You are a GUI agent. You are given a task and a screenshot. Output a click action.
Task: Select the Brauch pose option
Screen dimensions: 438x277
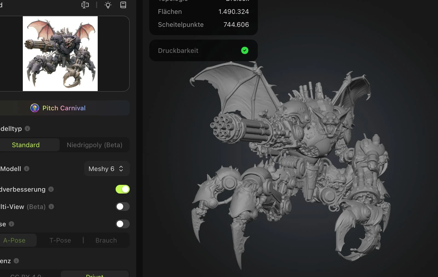106,240
